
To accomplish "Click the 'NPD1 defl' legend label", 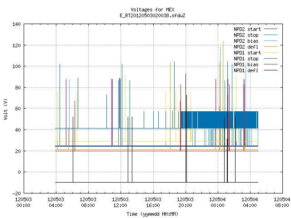I will click(x=246, y=71).
